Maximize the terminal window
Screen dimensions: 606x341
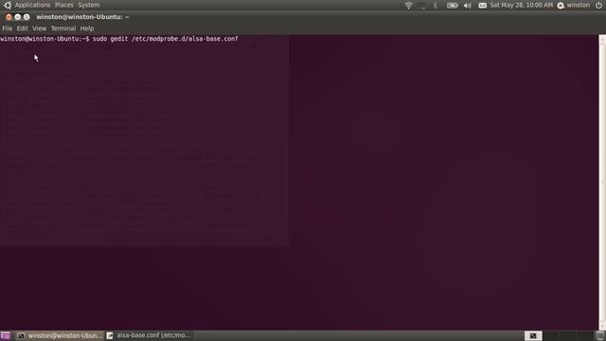27,17
